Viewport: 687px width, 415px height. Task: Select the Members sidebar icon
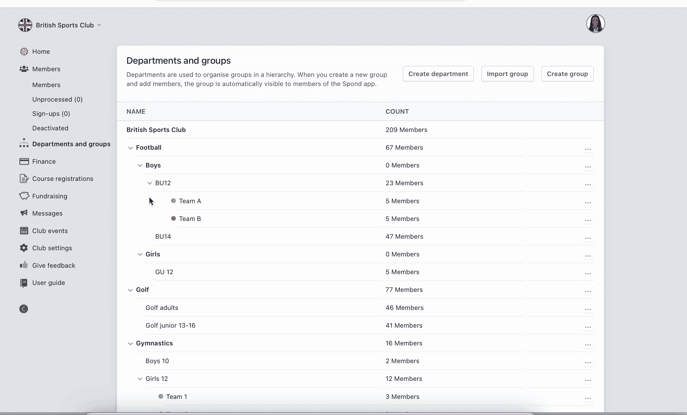pyautogui.click(x=24, y=69)
